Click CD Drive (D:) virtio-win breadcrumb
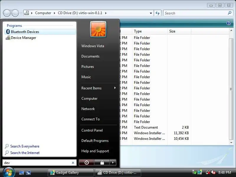This screenshot has width=236, height=177. click(80, 13)
